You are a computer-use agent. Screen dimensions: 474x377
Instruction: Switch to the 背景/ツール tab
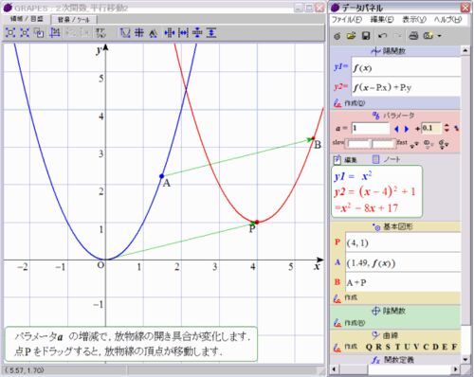[74, 20]
